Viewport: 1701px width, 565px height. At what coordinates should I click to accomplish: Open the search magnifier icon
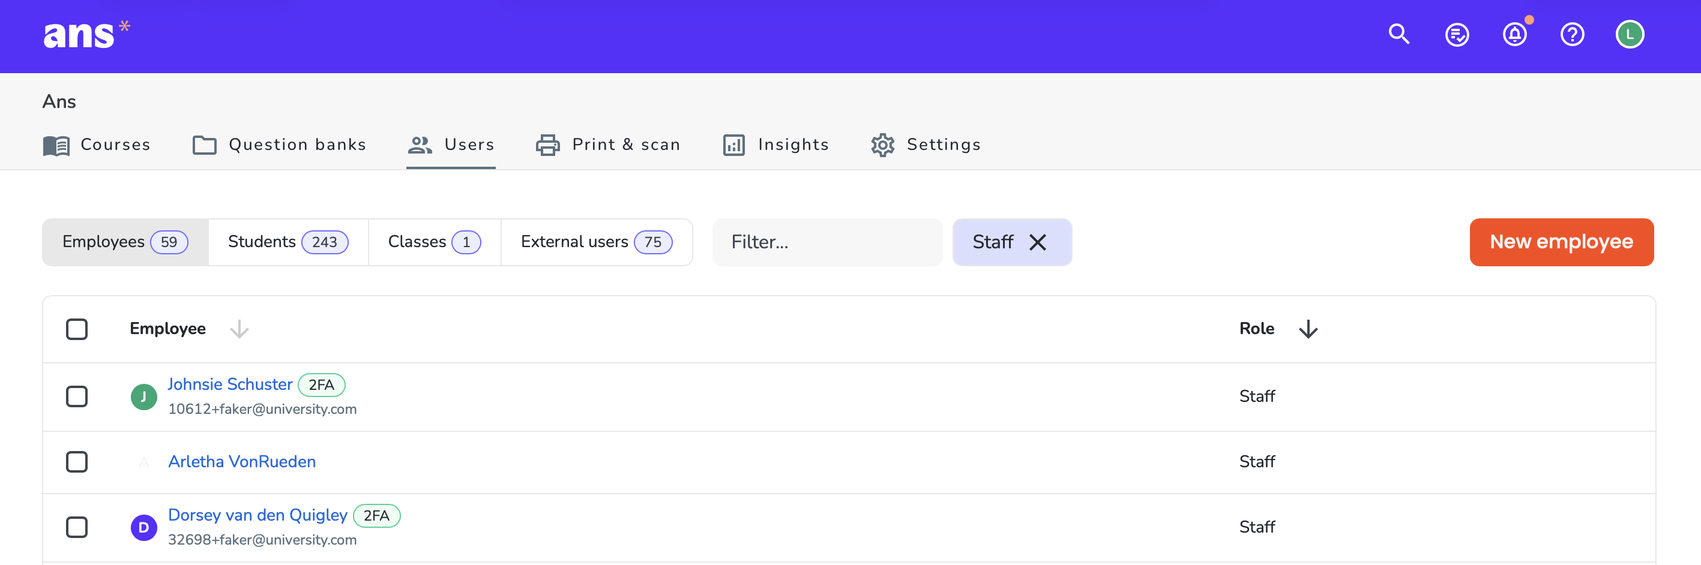[x=1398, y=34]
